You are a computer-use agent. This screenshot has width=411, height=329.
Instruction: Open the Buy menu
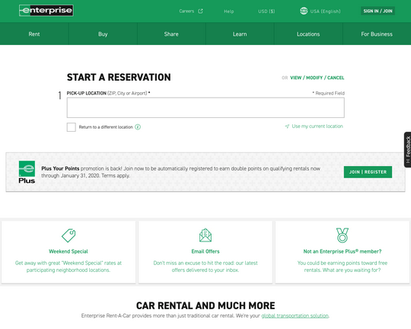(103, 34)
